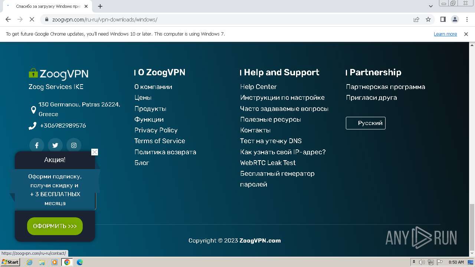Open О компании link
475x267 pixels.
click(153, 87)
